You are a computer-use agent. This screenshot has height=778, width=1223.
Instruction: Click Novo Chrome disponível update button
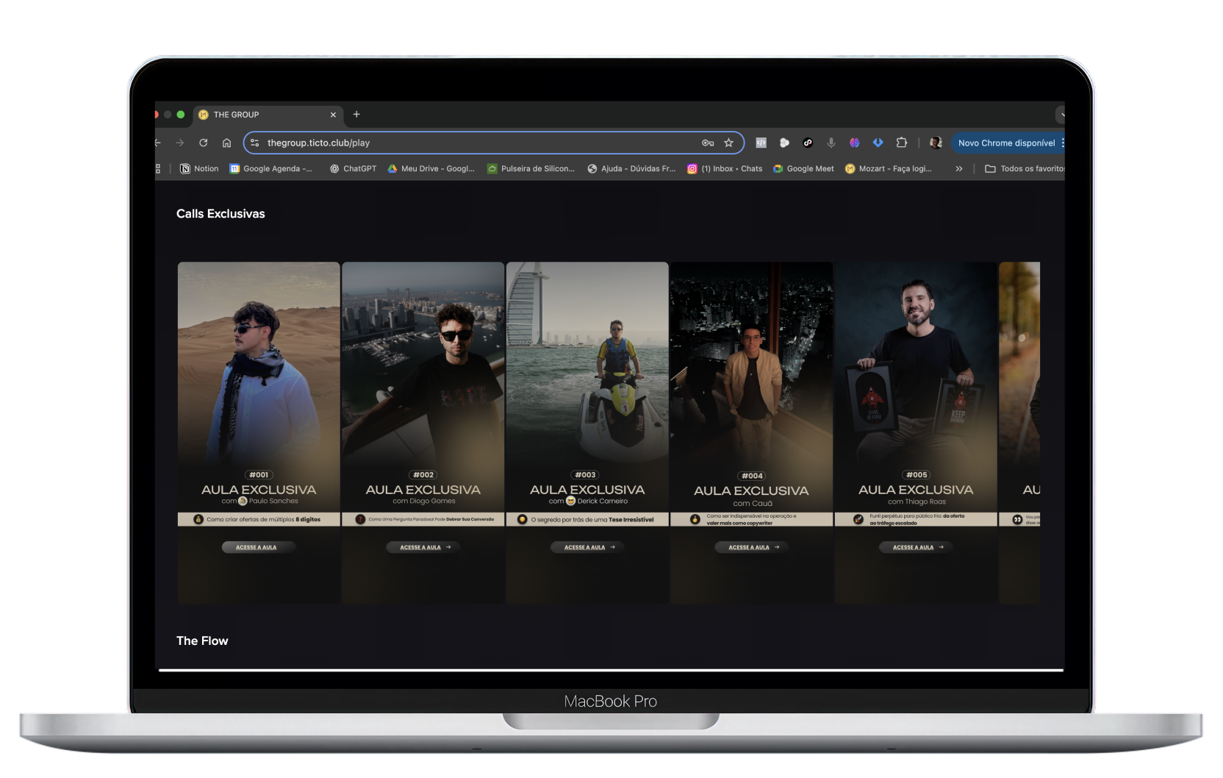click(x=1006, y=143)
